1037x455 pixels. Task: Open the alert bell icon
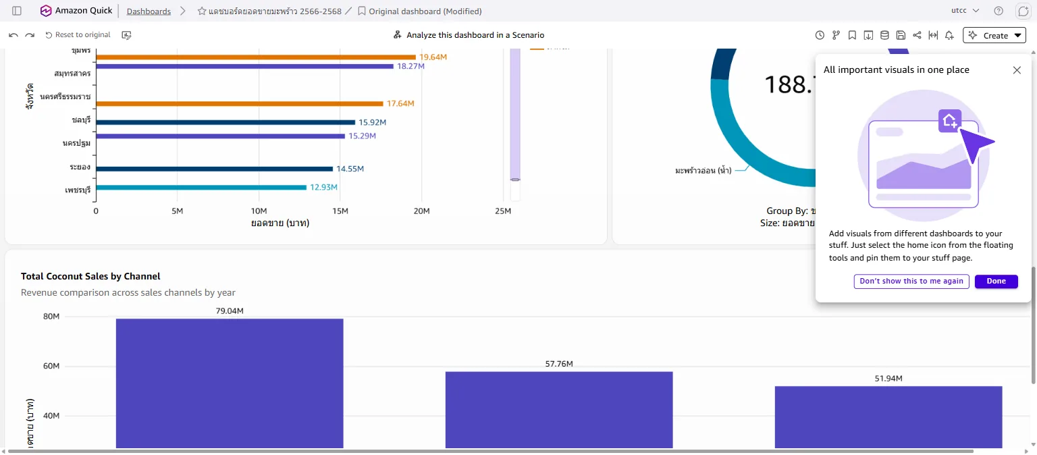[949, 35]
